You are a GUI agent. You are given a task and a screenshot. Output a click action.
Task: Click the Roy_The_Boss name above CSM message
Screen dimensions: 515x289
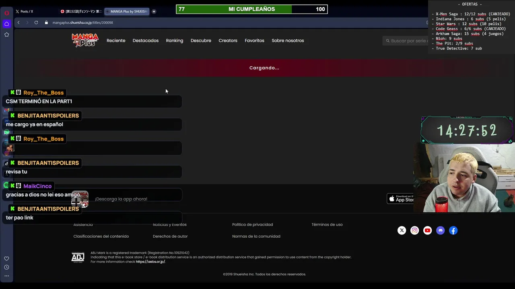coord(43,93)
